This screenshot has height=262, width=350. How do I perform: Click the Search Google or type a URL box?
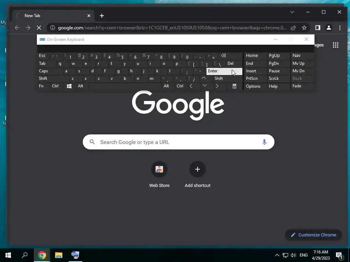178,142
